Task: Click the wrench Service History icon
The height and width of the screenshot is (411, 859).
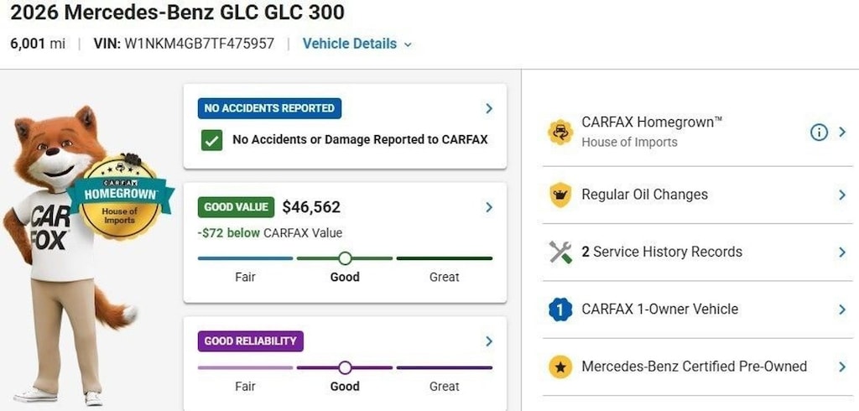Action: click(x=560, y=252)
